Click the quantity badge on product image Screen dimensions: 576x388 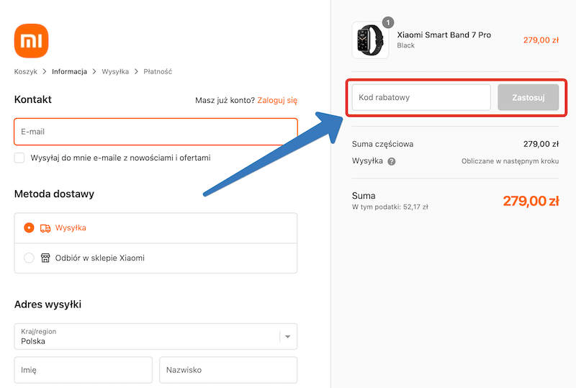[x=388, y=23]
